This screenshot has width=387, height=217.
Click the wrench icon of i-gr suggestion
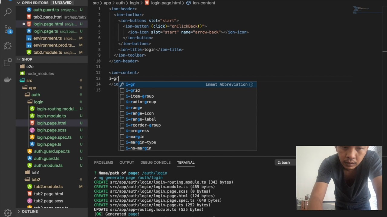tap(122, 84)
